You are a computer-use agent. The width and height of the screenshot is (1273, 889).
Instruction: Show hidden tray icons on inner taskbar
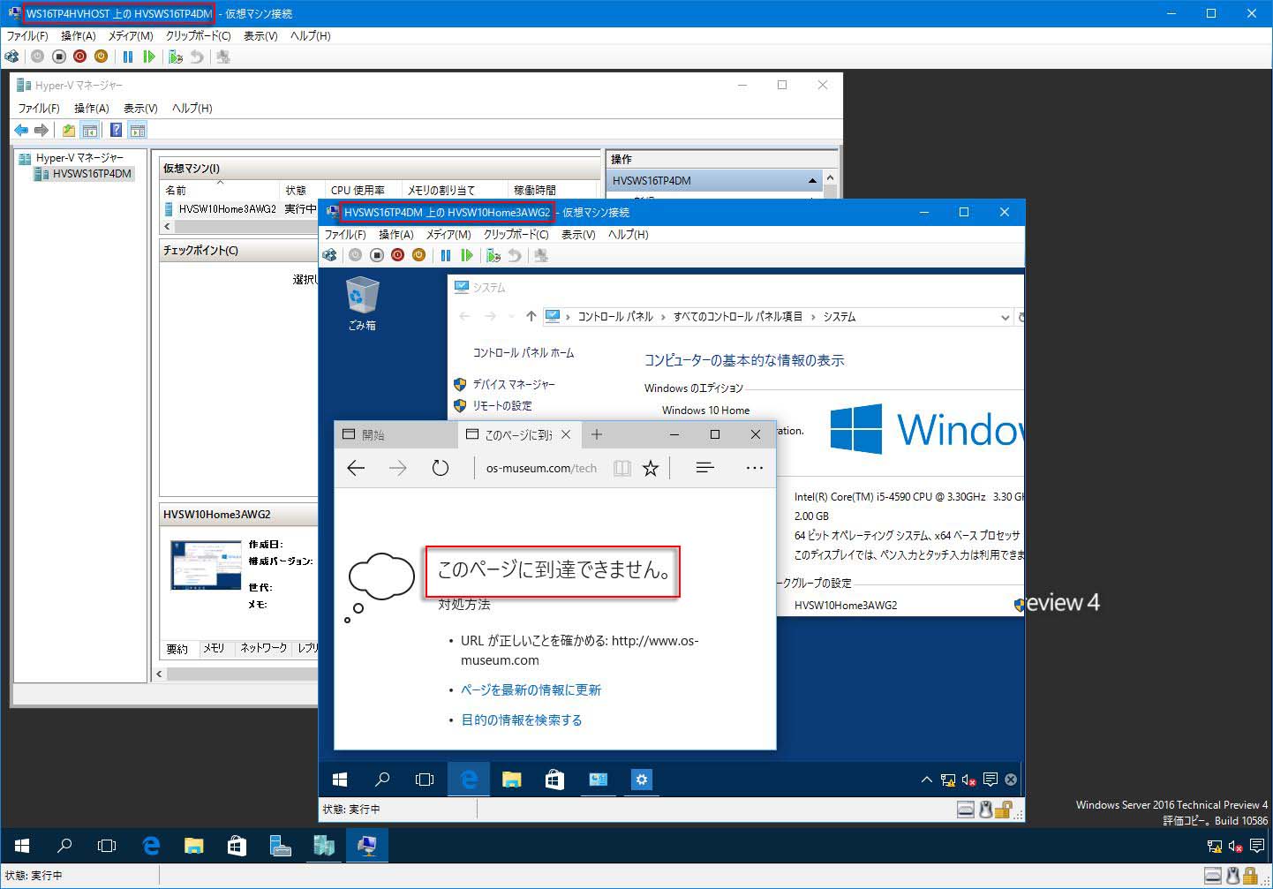(926, 780)
